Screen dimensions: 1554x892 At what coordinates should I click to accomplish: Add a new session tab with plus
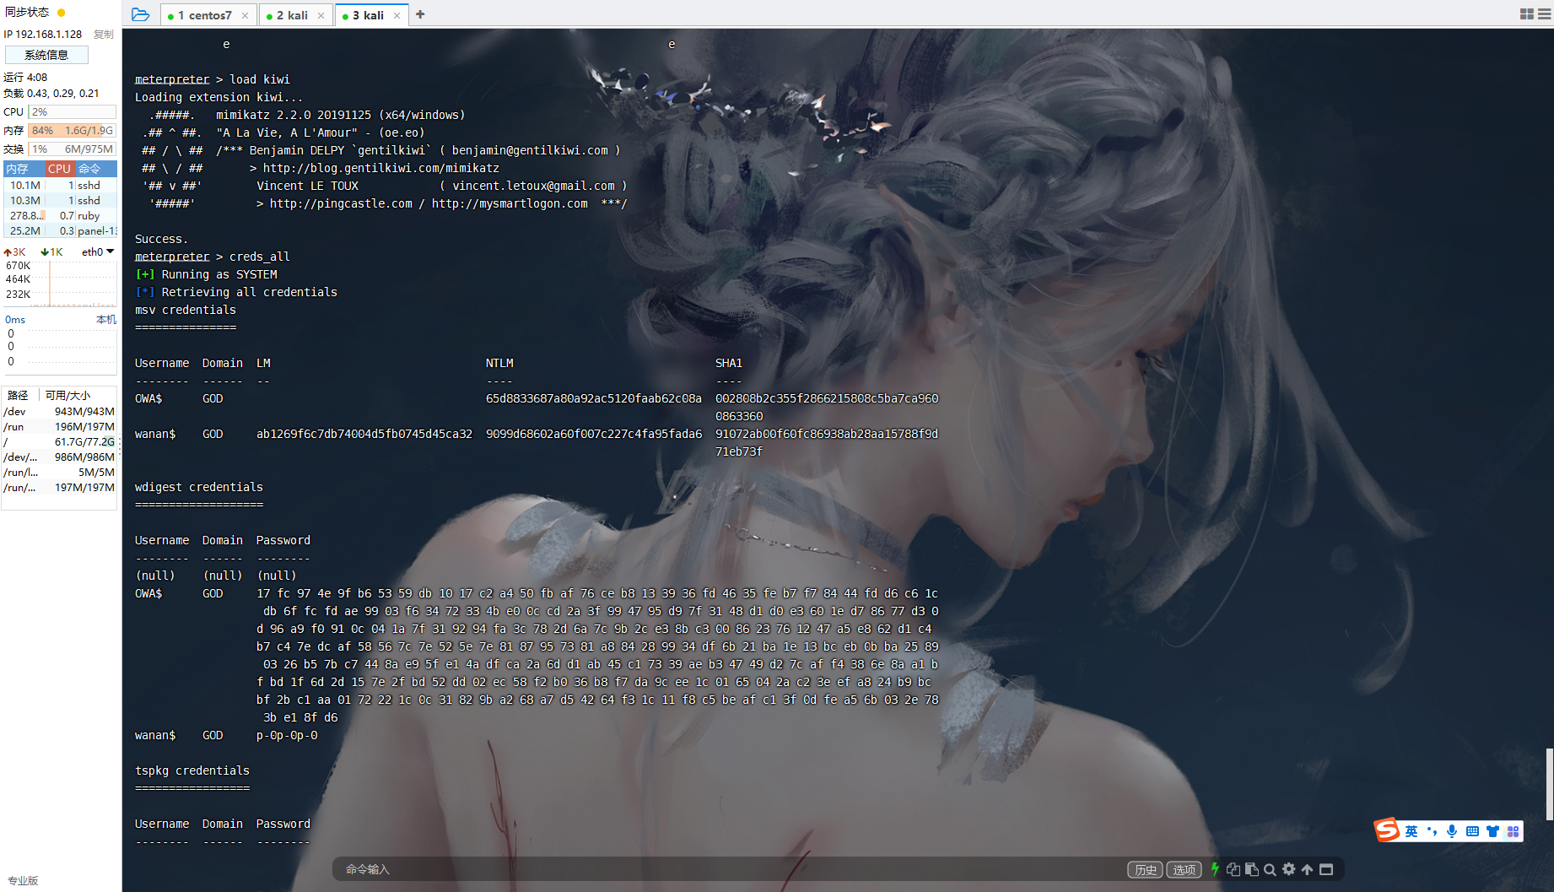pos(420,14)
